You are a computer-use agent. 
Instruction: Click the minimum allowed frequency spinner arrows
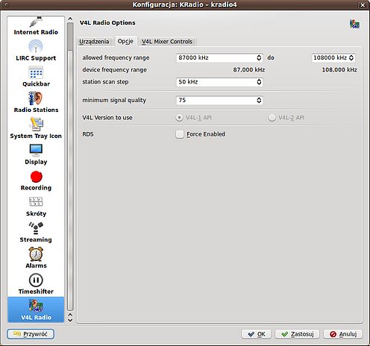(259, 57)
